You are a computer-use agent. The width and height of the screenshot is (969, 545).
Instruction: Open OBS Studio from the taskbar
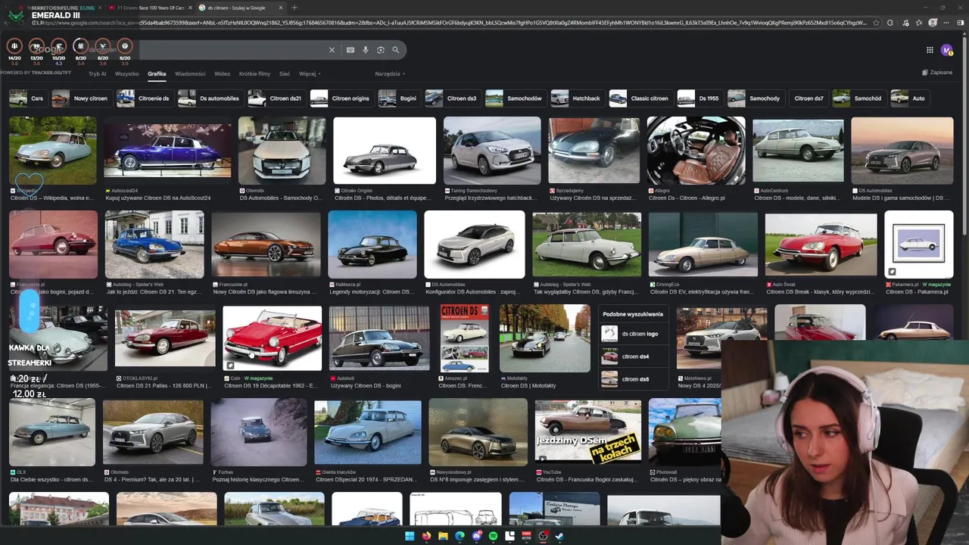543,536
